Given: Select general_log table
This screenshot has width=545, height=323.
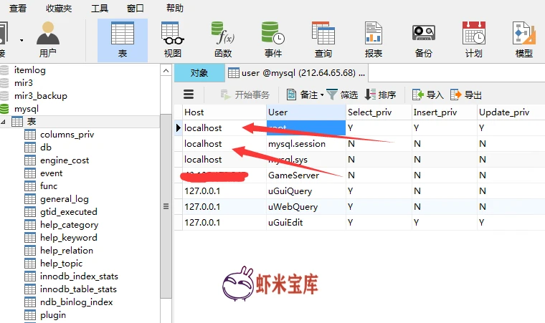Looking at the screenshot, I should pyautogui.click(x=65, y=198).
